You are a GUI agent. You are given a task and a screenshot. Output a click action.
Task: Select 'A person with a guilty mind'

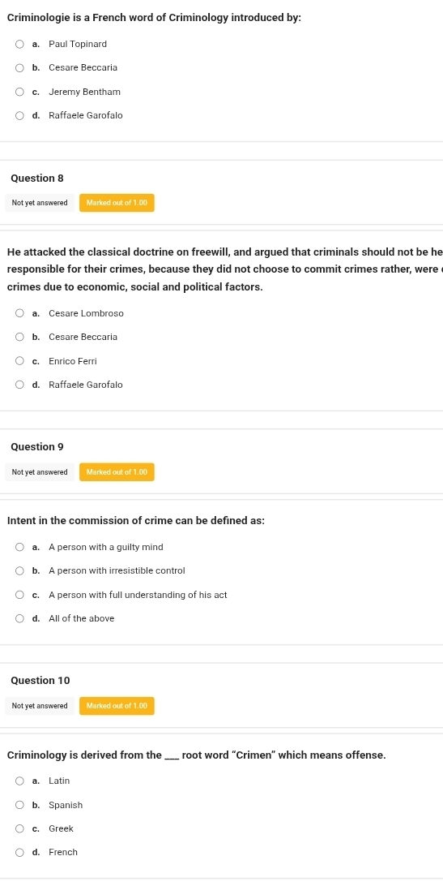(19, 547)
